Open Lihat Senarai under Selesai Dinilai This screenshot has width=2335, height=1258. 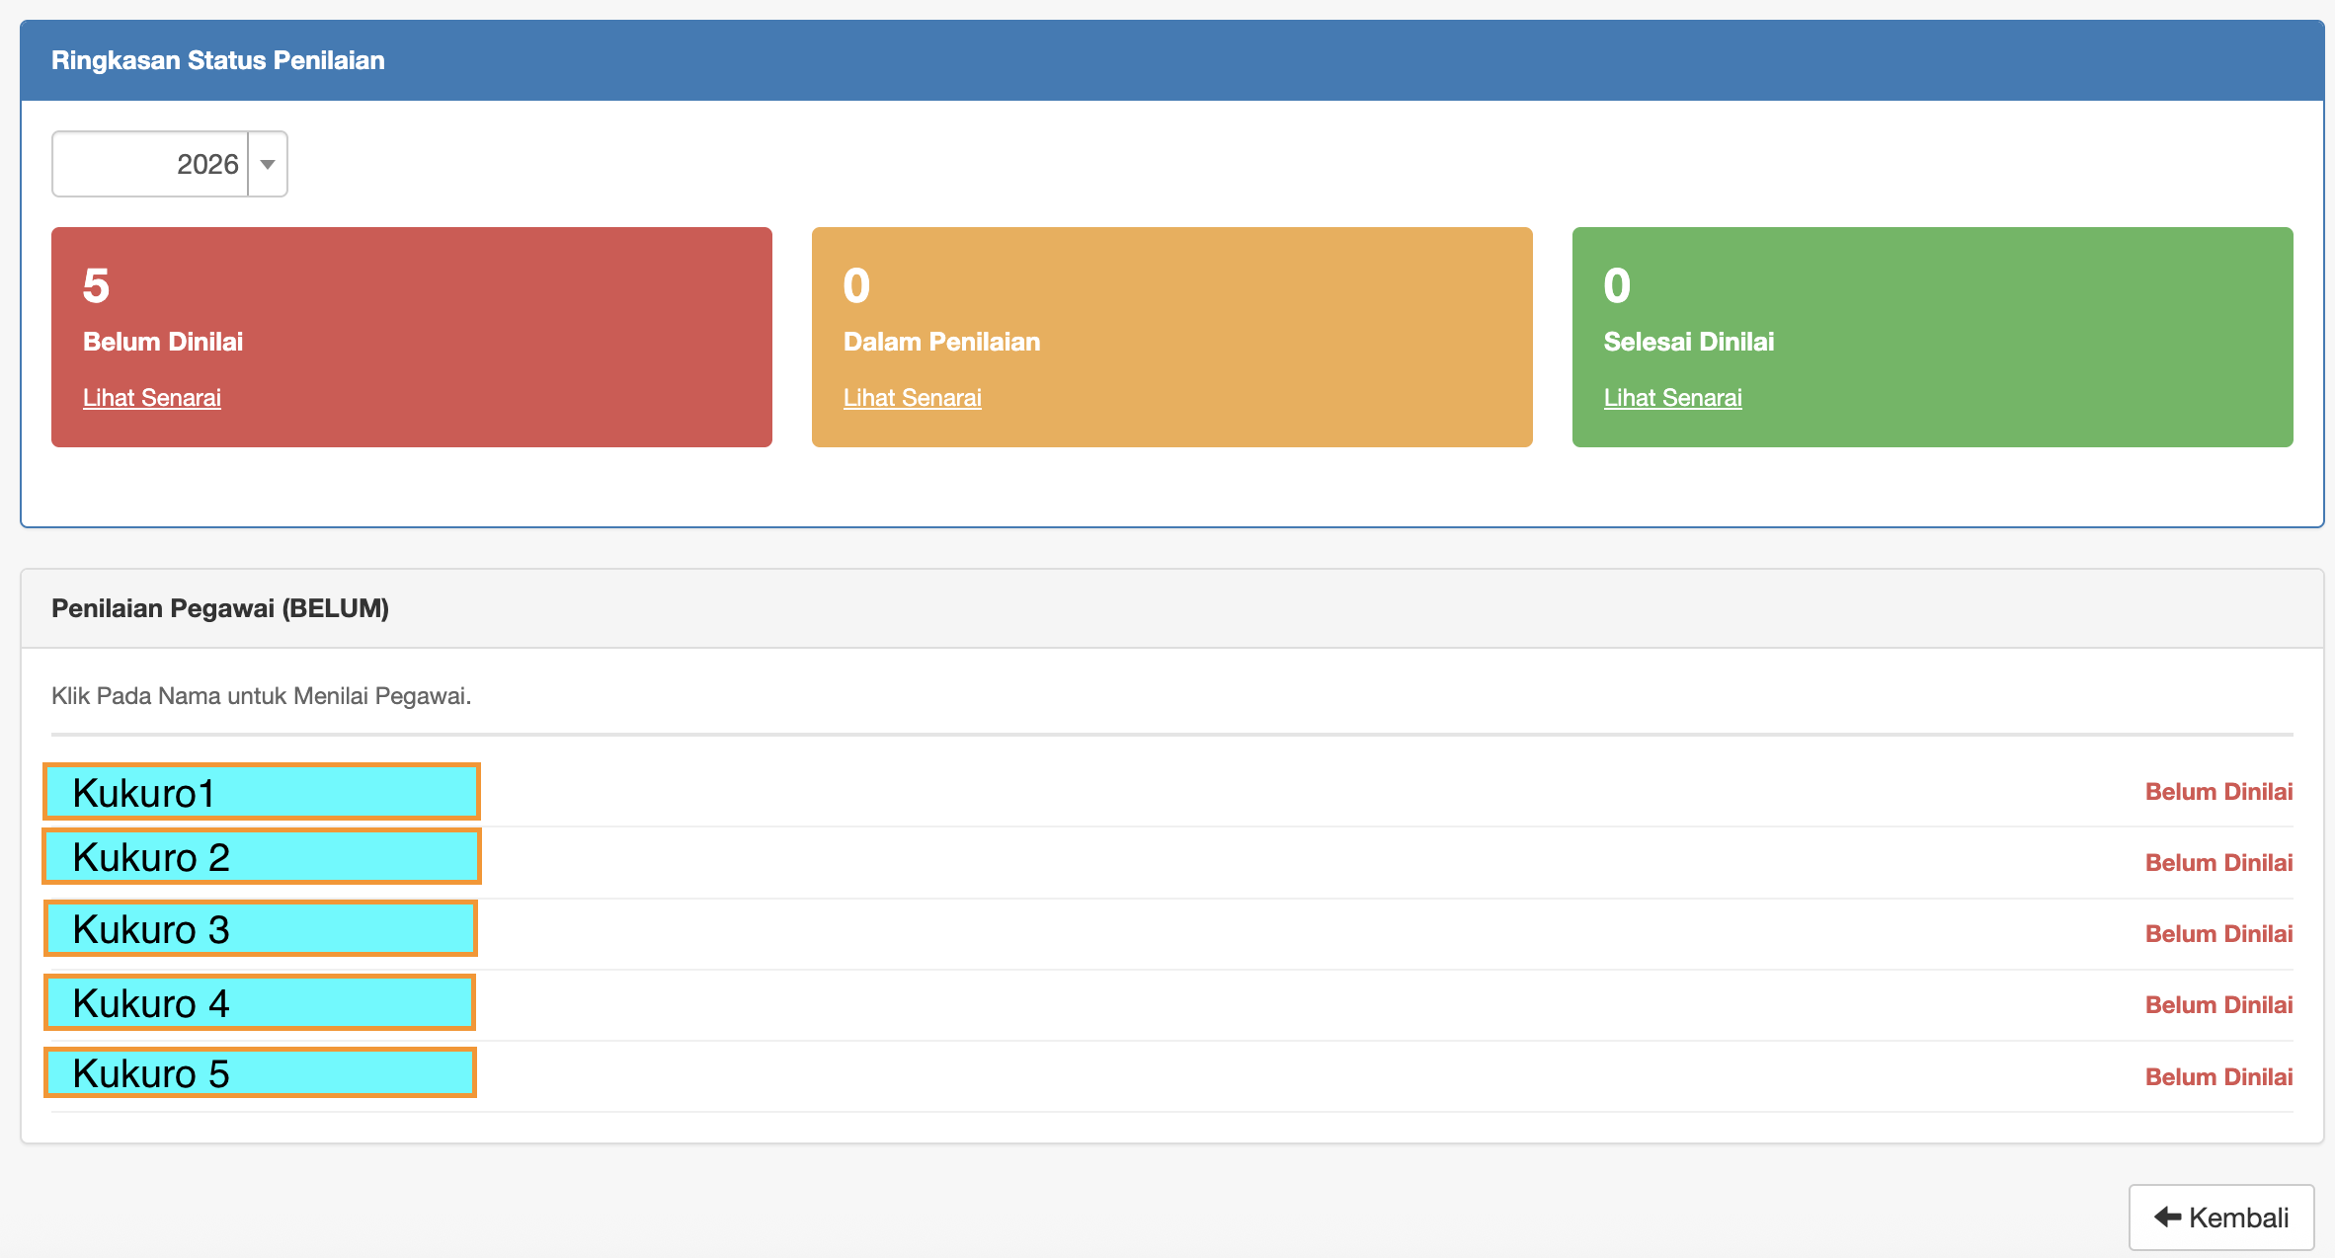[x=1672, y=398]
